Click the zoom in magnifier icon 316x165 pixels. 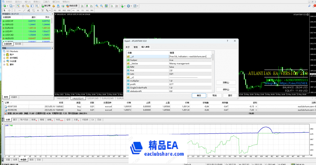click(x=97, y=6)
